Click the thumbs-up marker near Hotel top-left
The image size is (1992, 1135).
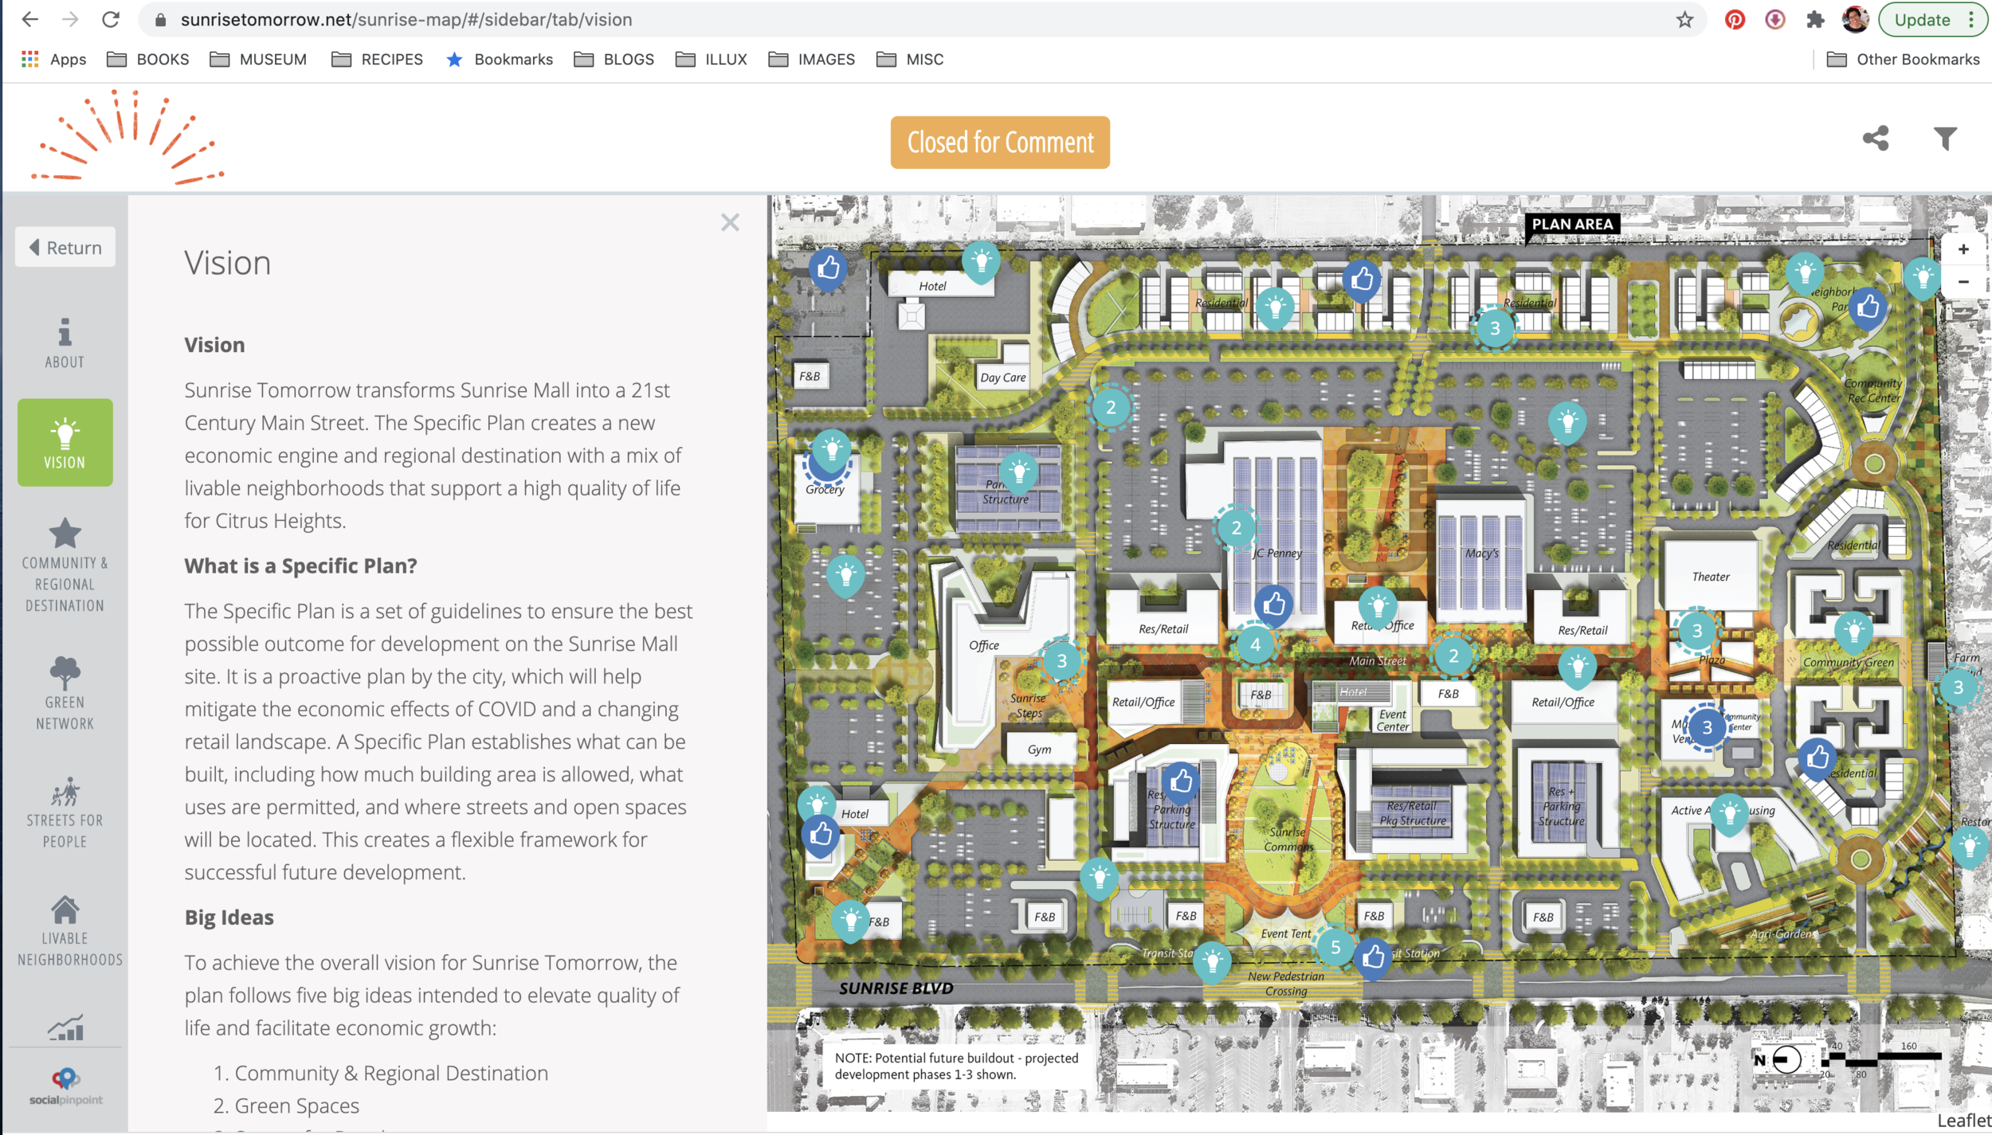tap(828, 268)
